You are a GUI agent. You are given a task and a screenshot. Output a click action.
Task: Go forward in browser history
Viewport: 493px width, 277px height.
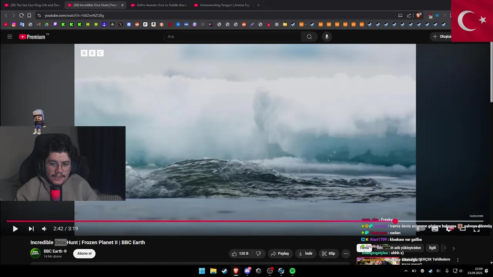click(x=13, y=15)
